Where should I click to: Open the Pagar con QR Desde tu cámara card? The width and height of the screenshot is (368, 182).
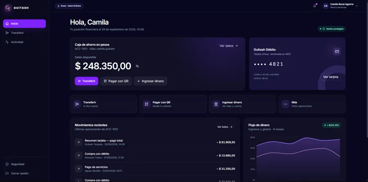tap(173, 104)
